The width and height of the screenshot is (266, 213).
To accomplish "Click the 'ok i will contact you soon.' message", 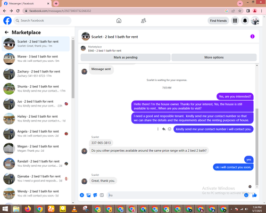I will [233, 167].
